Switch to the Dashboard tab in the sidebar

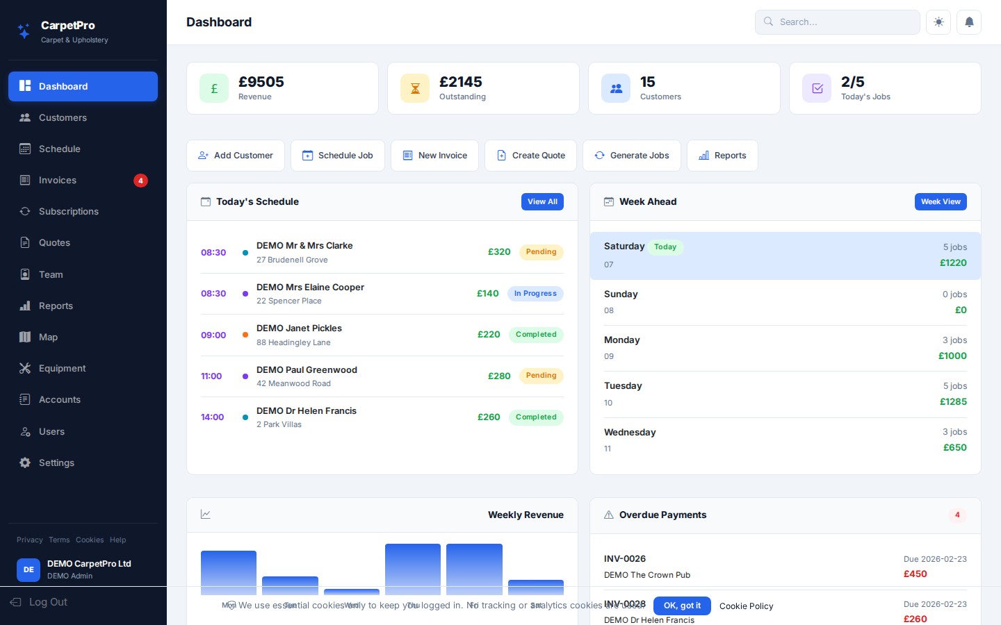(x=63, y=87)
